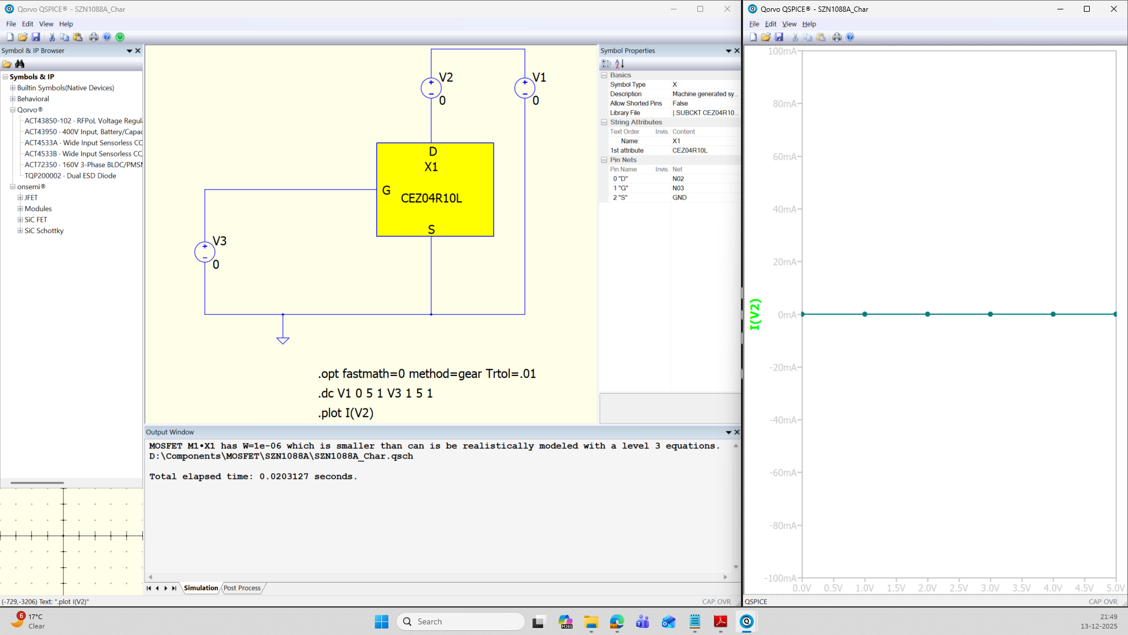The image size is (1128, 635).
Task: Click the green Run Simulation power icon
Action: [120, 37]
